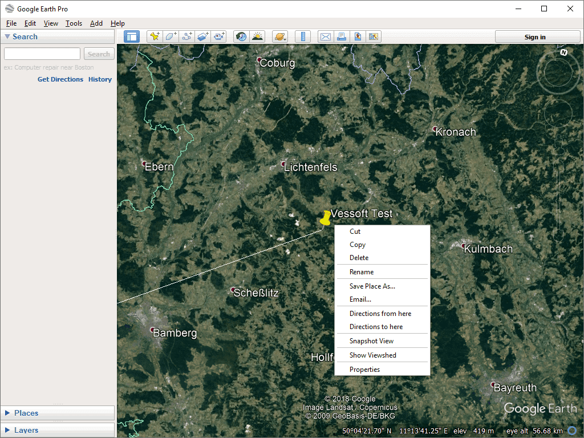Viewport: 584px width, 438px height.
Task: Toggle the sidebar visibility button
Action: point(132,36)
